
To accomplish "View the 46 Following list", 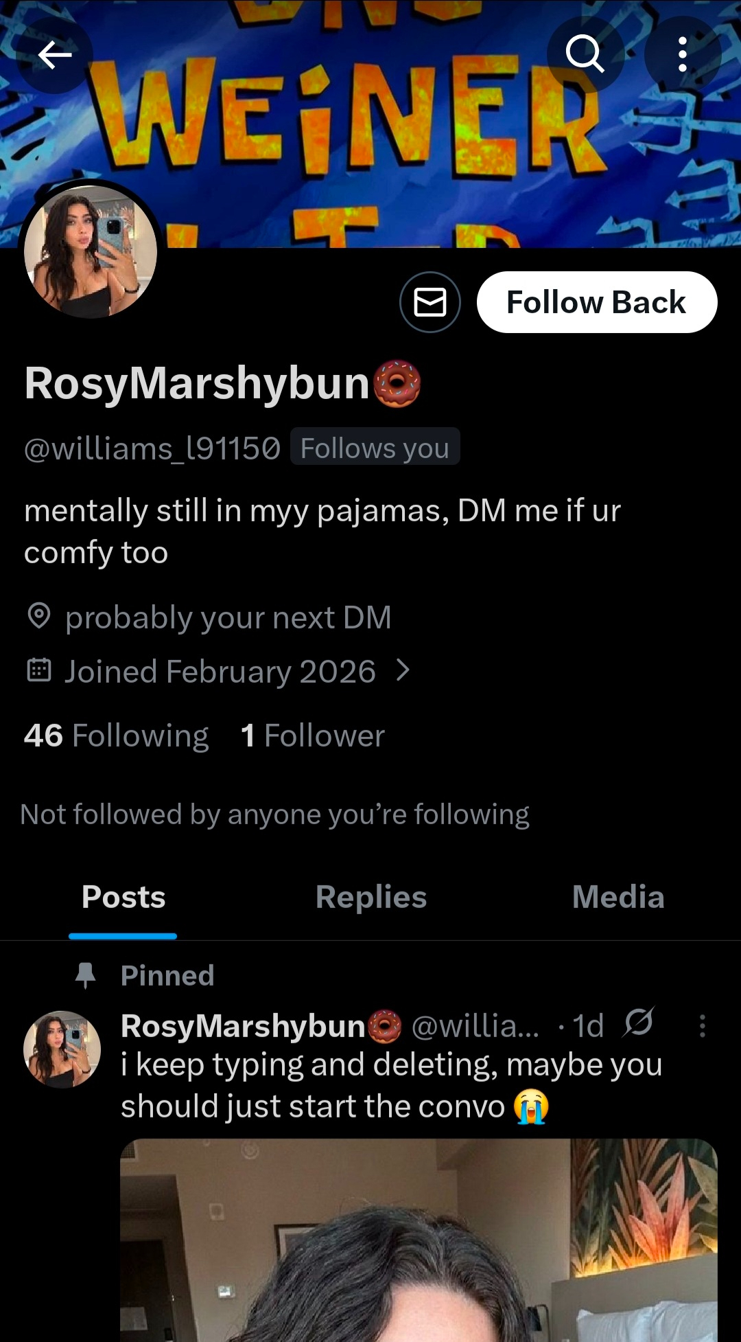I will point(116,736).
